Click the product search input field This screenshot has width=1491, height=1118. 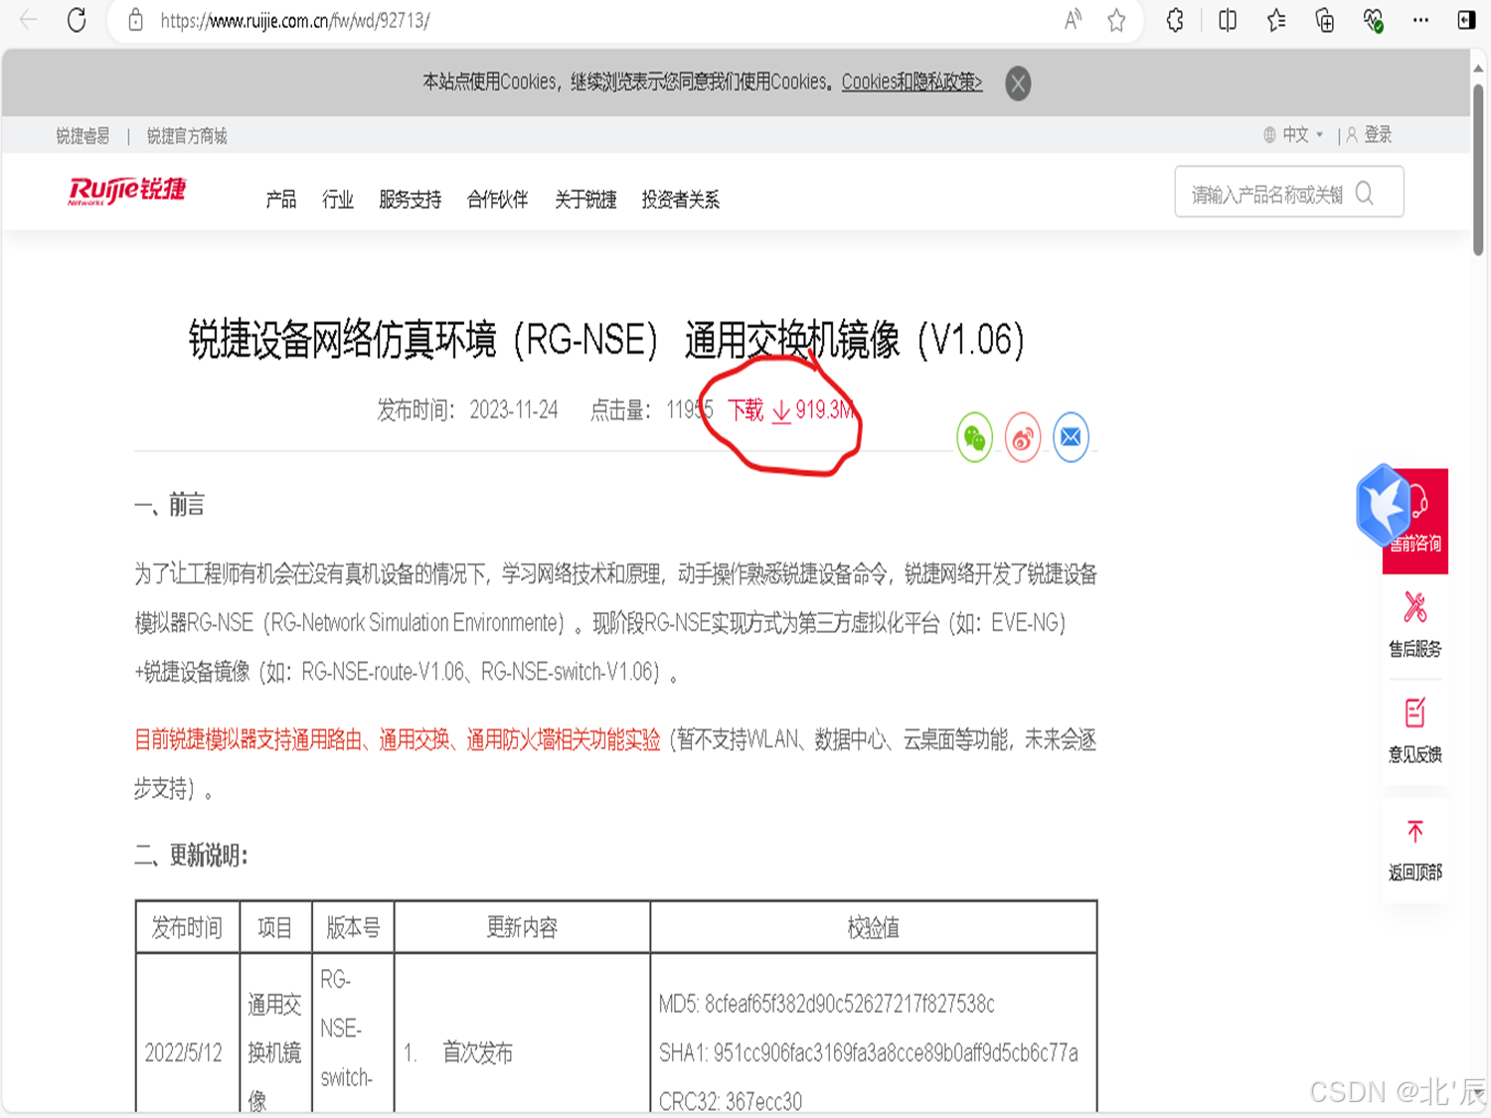pos(1267,194)
